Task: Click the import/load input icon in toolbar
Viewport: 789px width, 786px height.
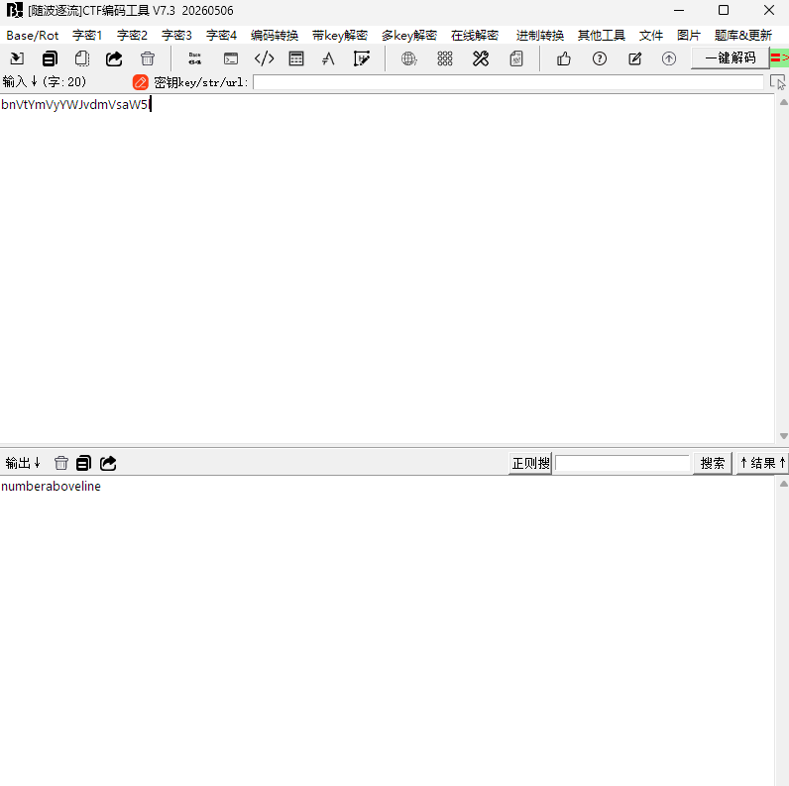Action: [x=17, y=58]
